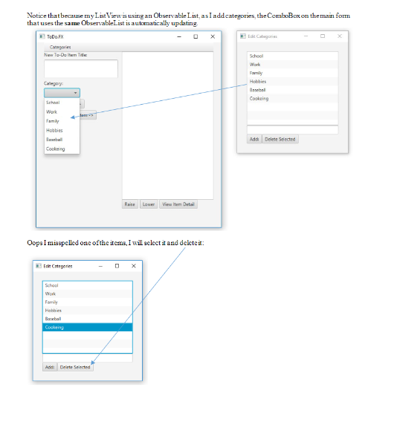
Task: Select Hobbies in the active Edit Categories window
Action: [88, 311]
